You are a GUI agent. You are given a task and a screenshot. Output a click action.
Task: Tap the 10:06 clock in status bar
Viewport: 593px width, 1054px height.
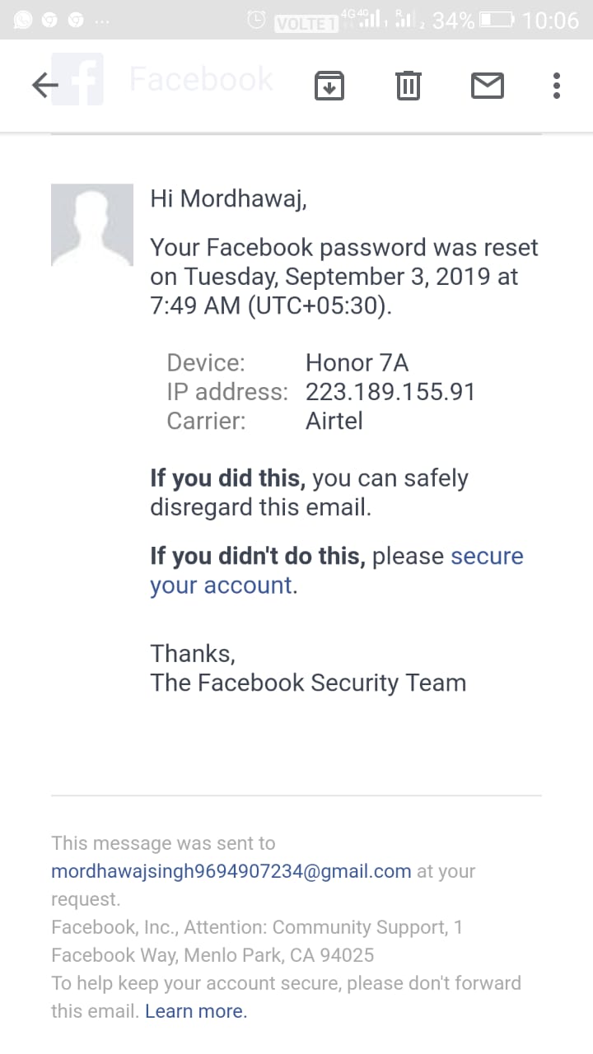pos(551,20)
